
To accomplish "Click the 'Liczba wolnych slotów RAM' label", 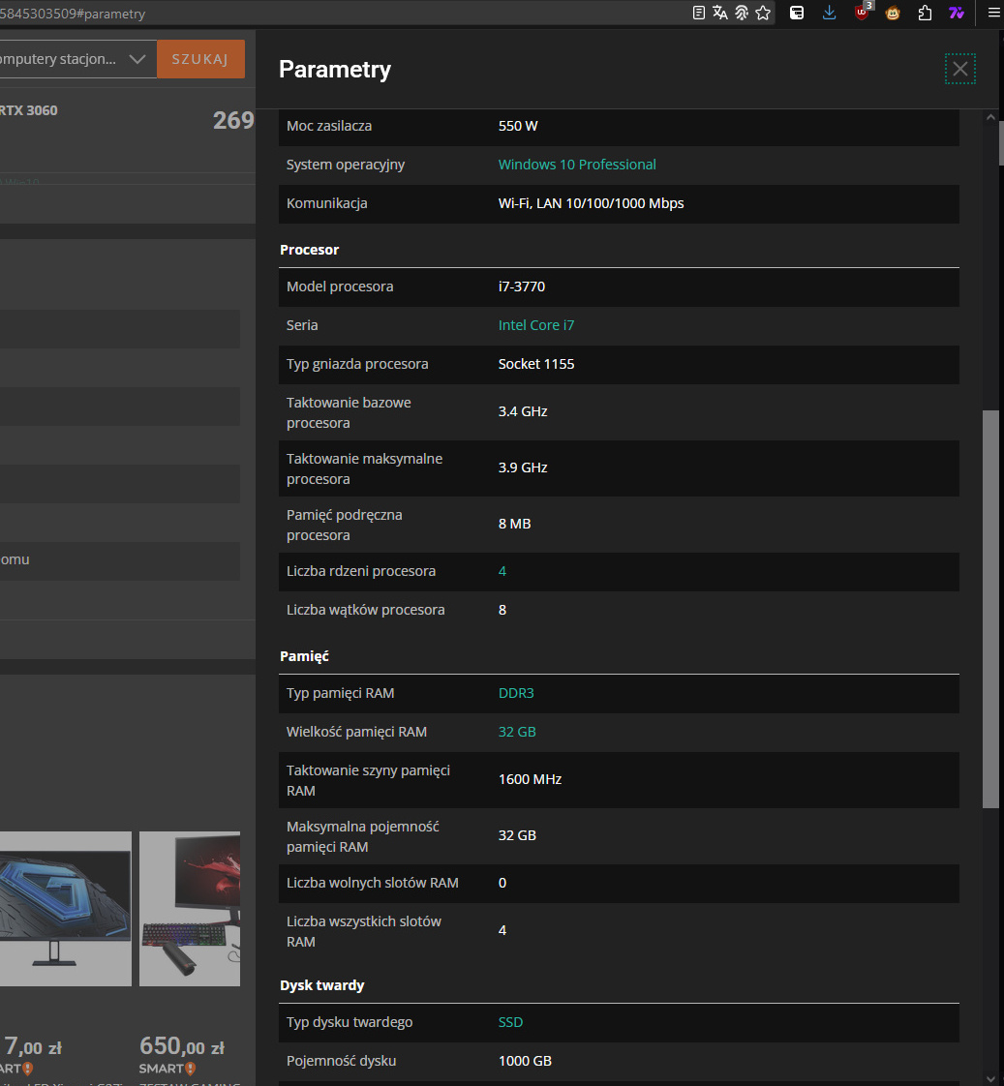I will click(372, 883).
